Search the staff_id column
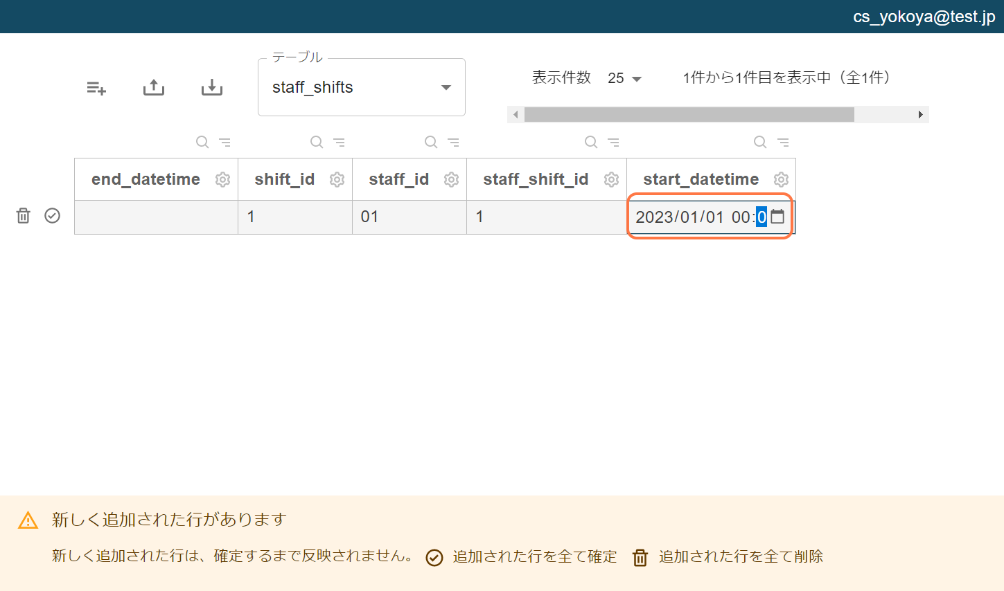Image resolution: width=1004 pixels, height=591 pixels. pyautogui.click(x=431, y=142)
